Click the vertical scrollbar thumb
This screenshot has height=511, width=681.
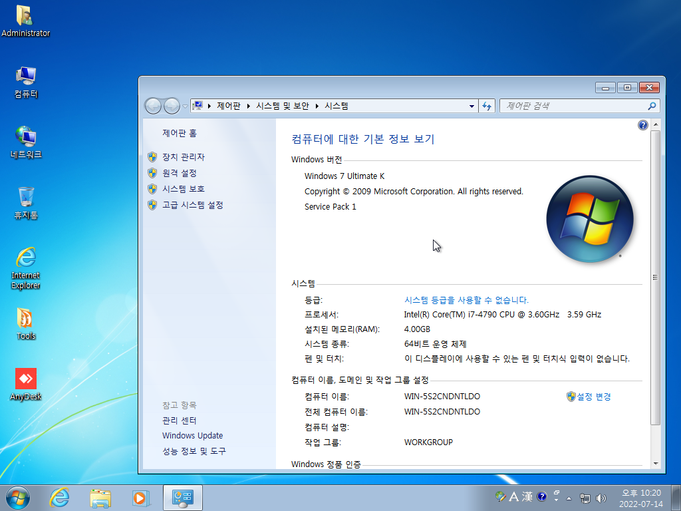click(655, 277)
